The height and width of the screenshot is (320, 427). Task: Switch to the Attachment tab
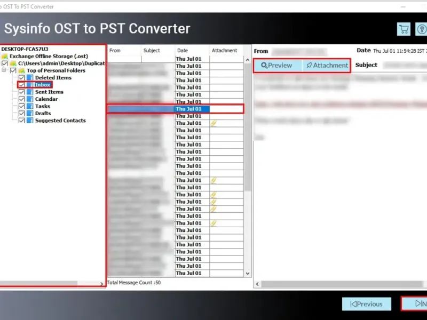click(327, 65)
